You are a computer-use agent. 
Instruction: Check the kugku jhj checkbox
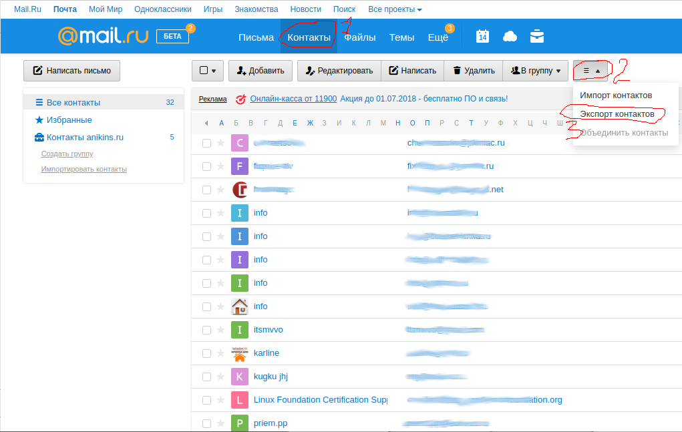point(206,377)
